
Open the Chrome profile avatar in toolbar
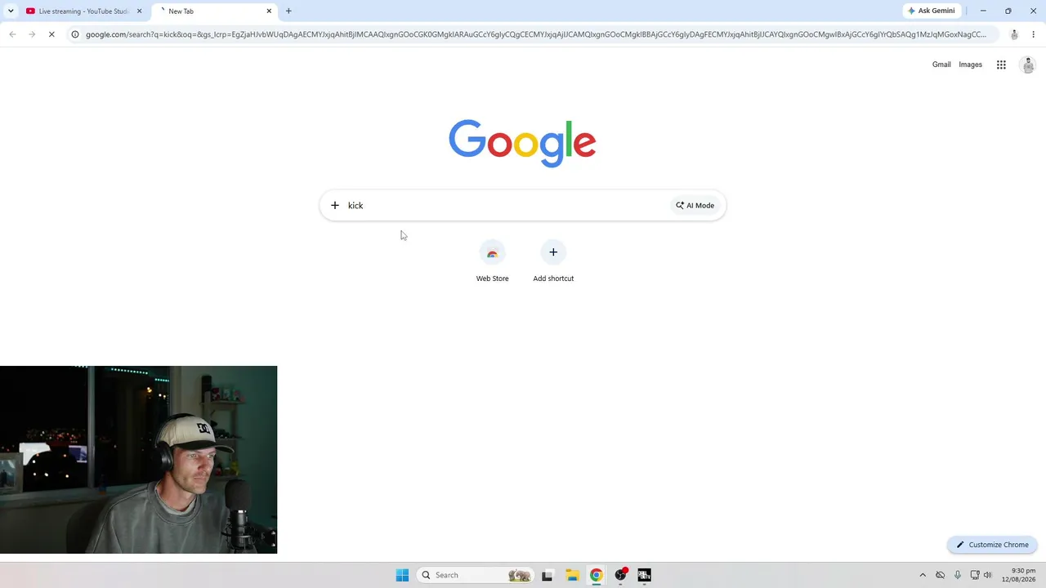click(1014, 34)
